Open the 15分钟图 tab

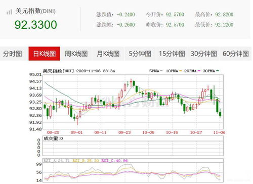(x=172, y=54)
